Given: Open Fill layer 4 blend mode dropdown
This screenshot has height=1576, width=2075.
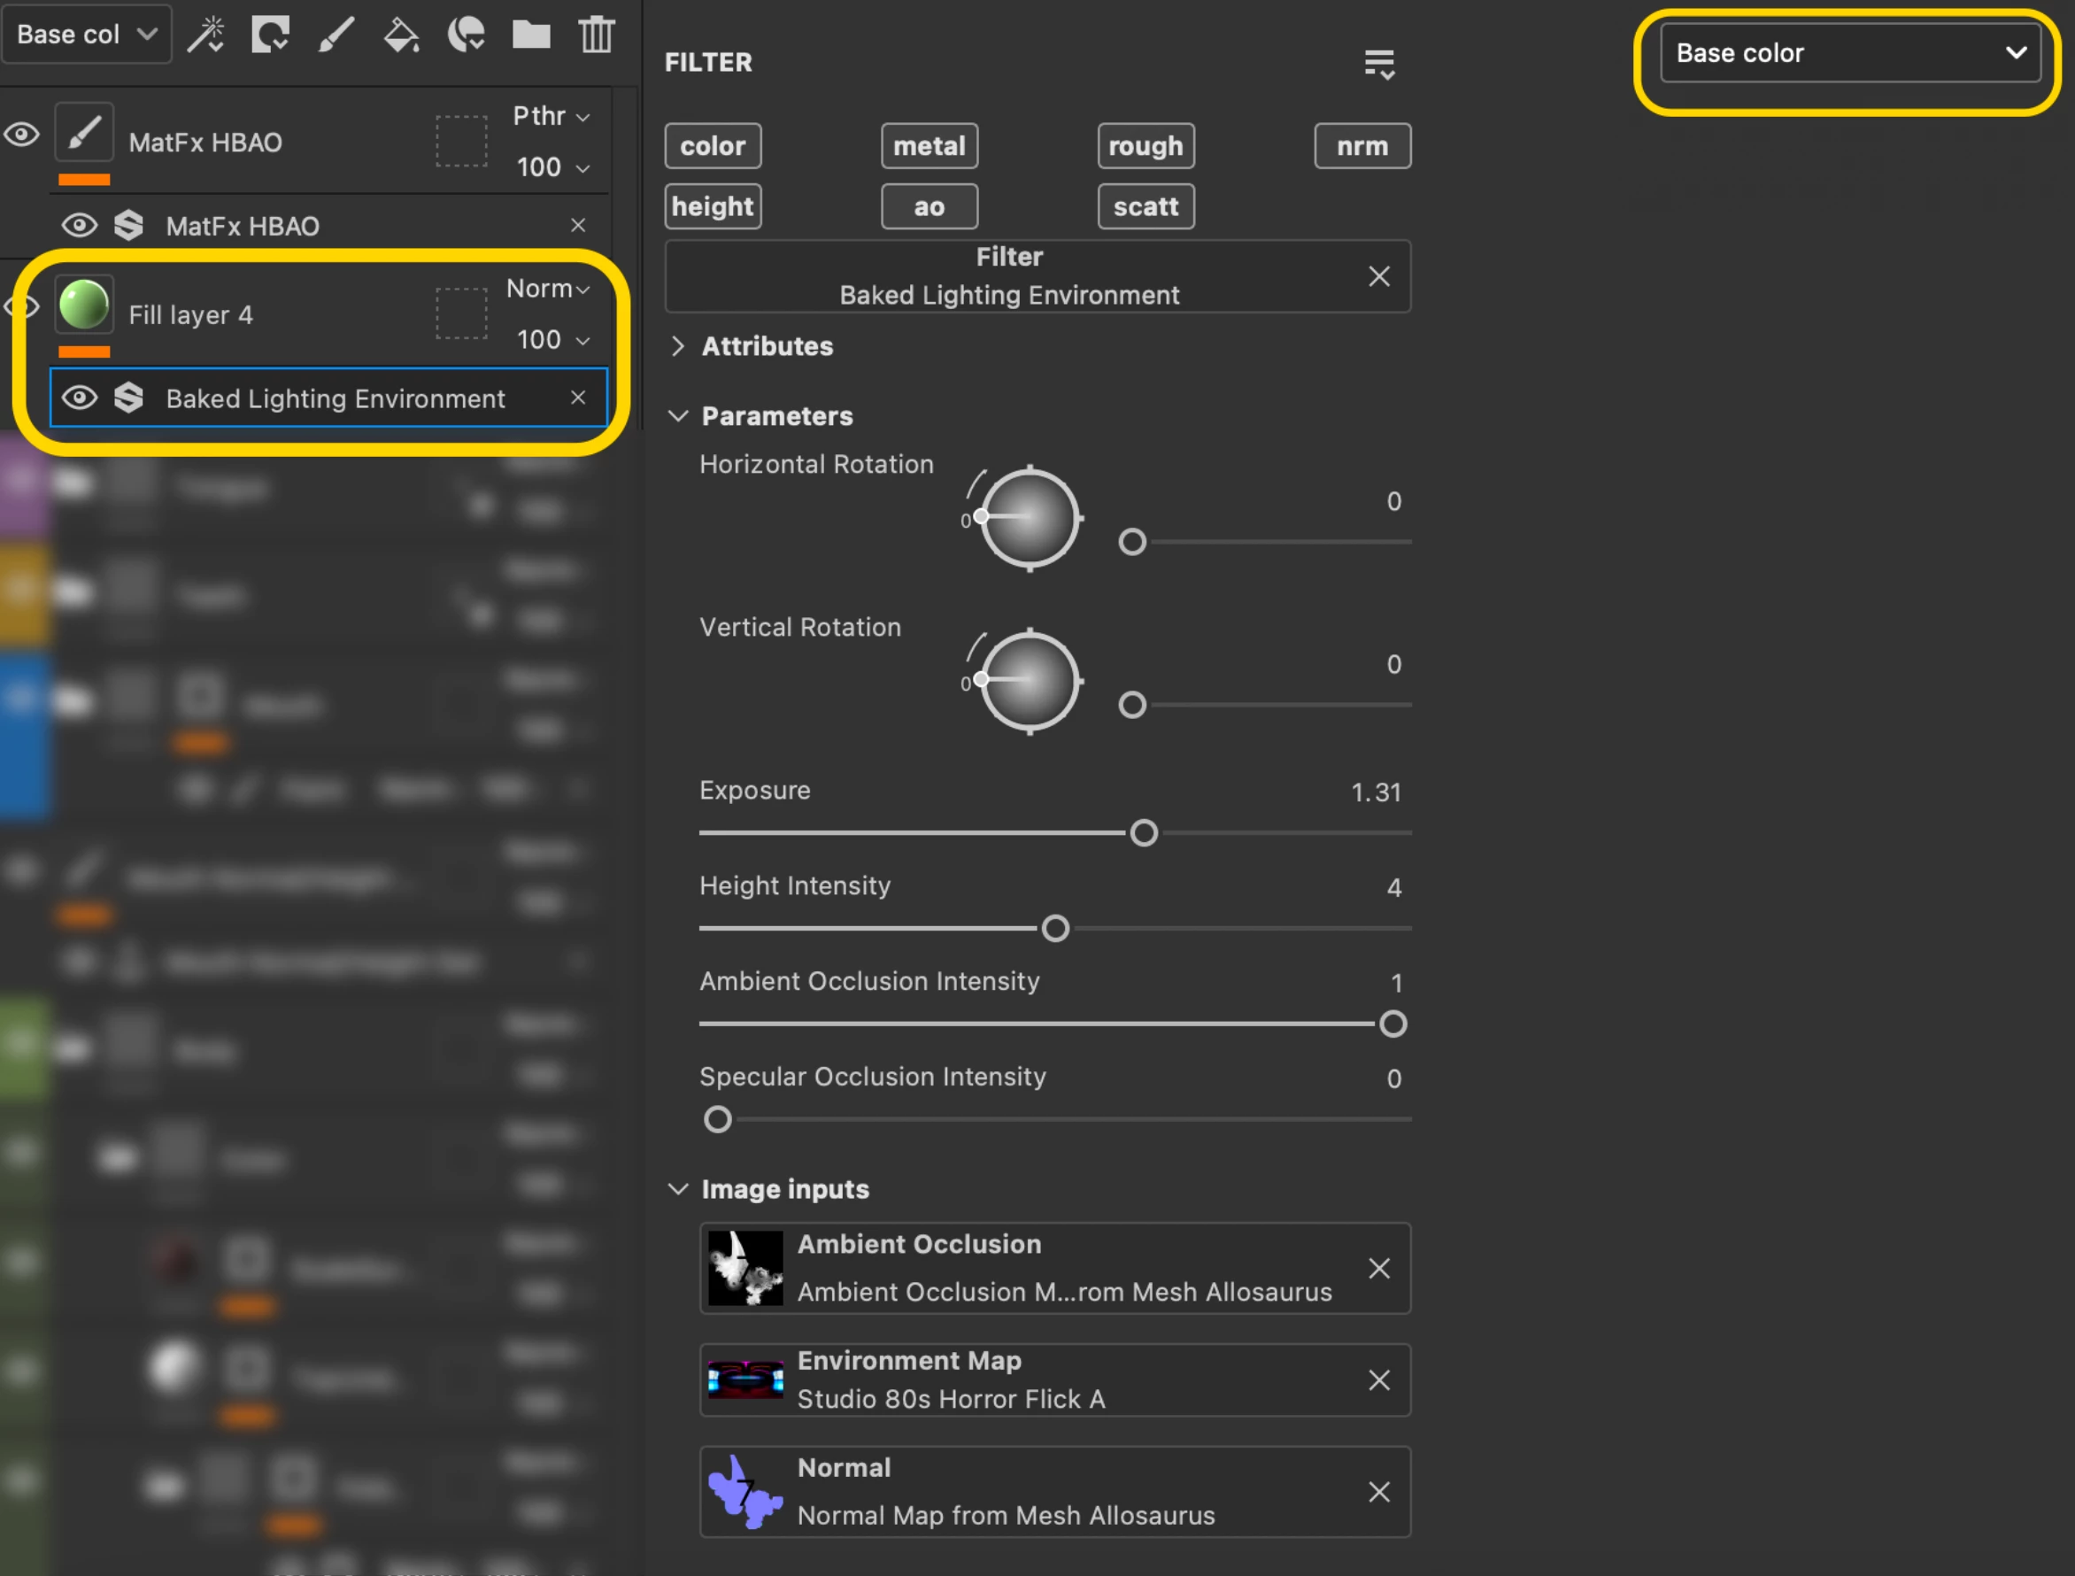Looking at the screenshot, I should [x=549, y=289].
